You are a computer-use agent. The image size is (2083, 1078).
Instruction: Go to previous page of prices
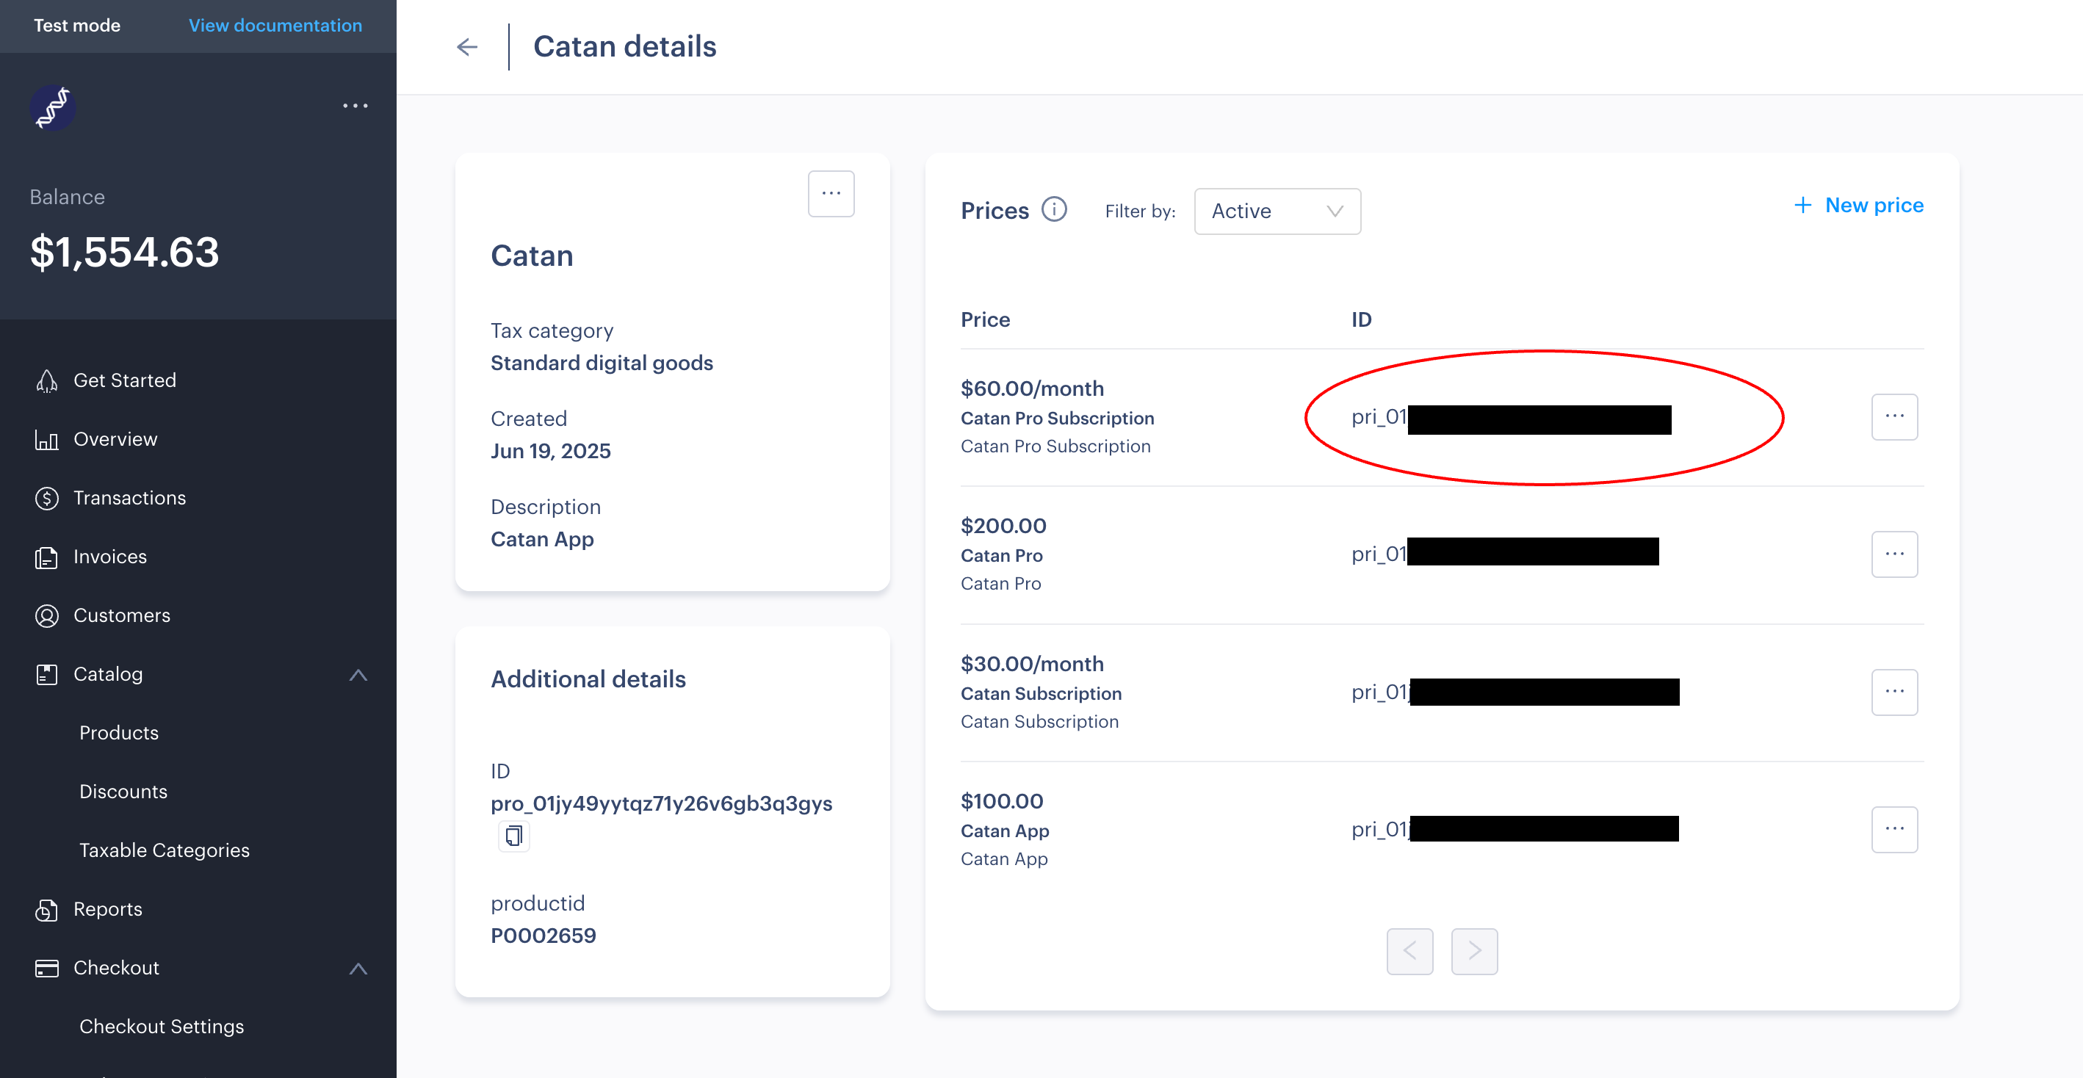coord(1409,951)
